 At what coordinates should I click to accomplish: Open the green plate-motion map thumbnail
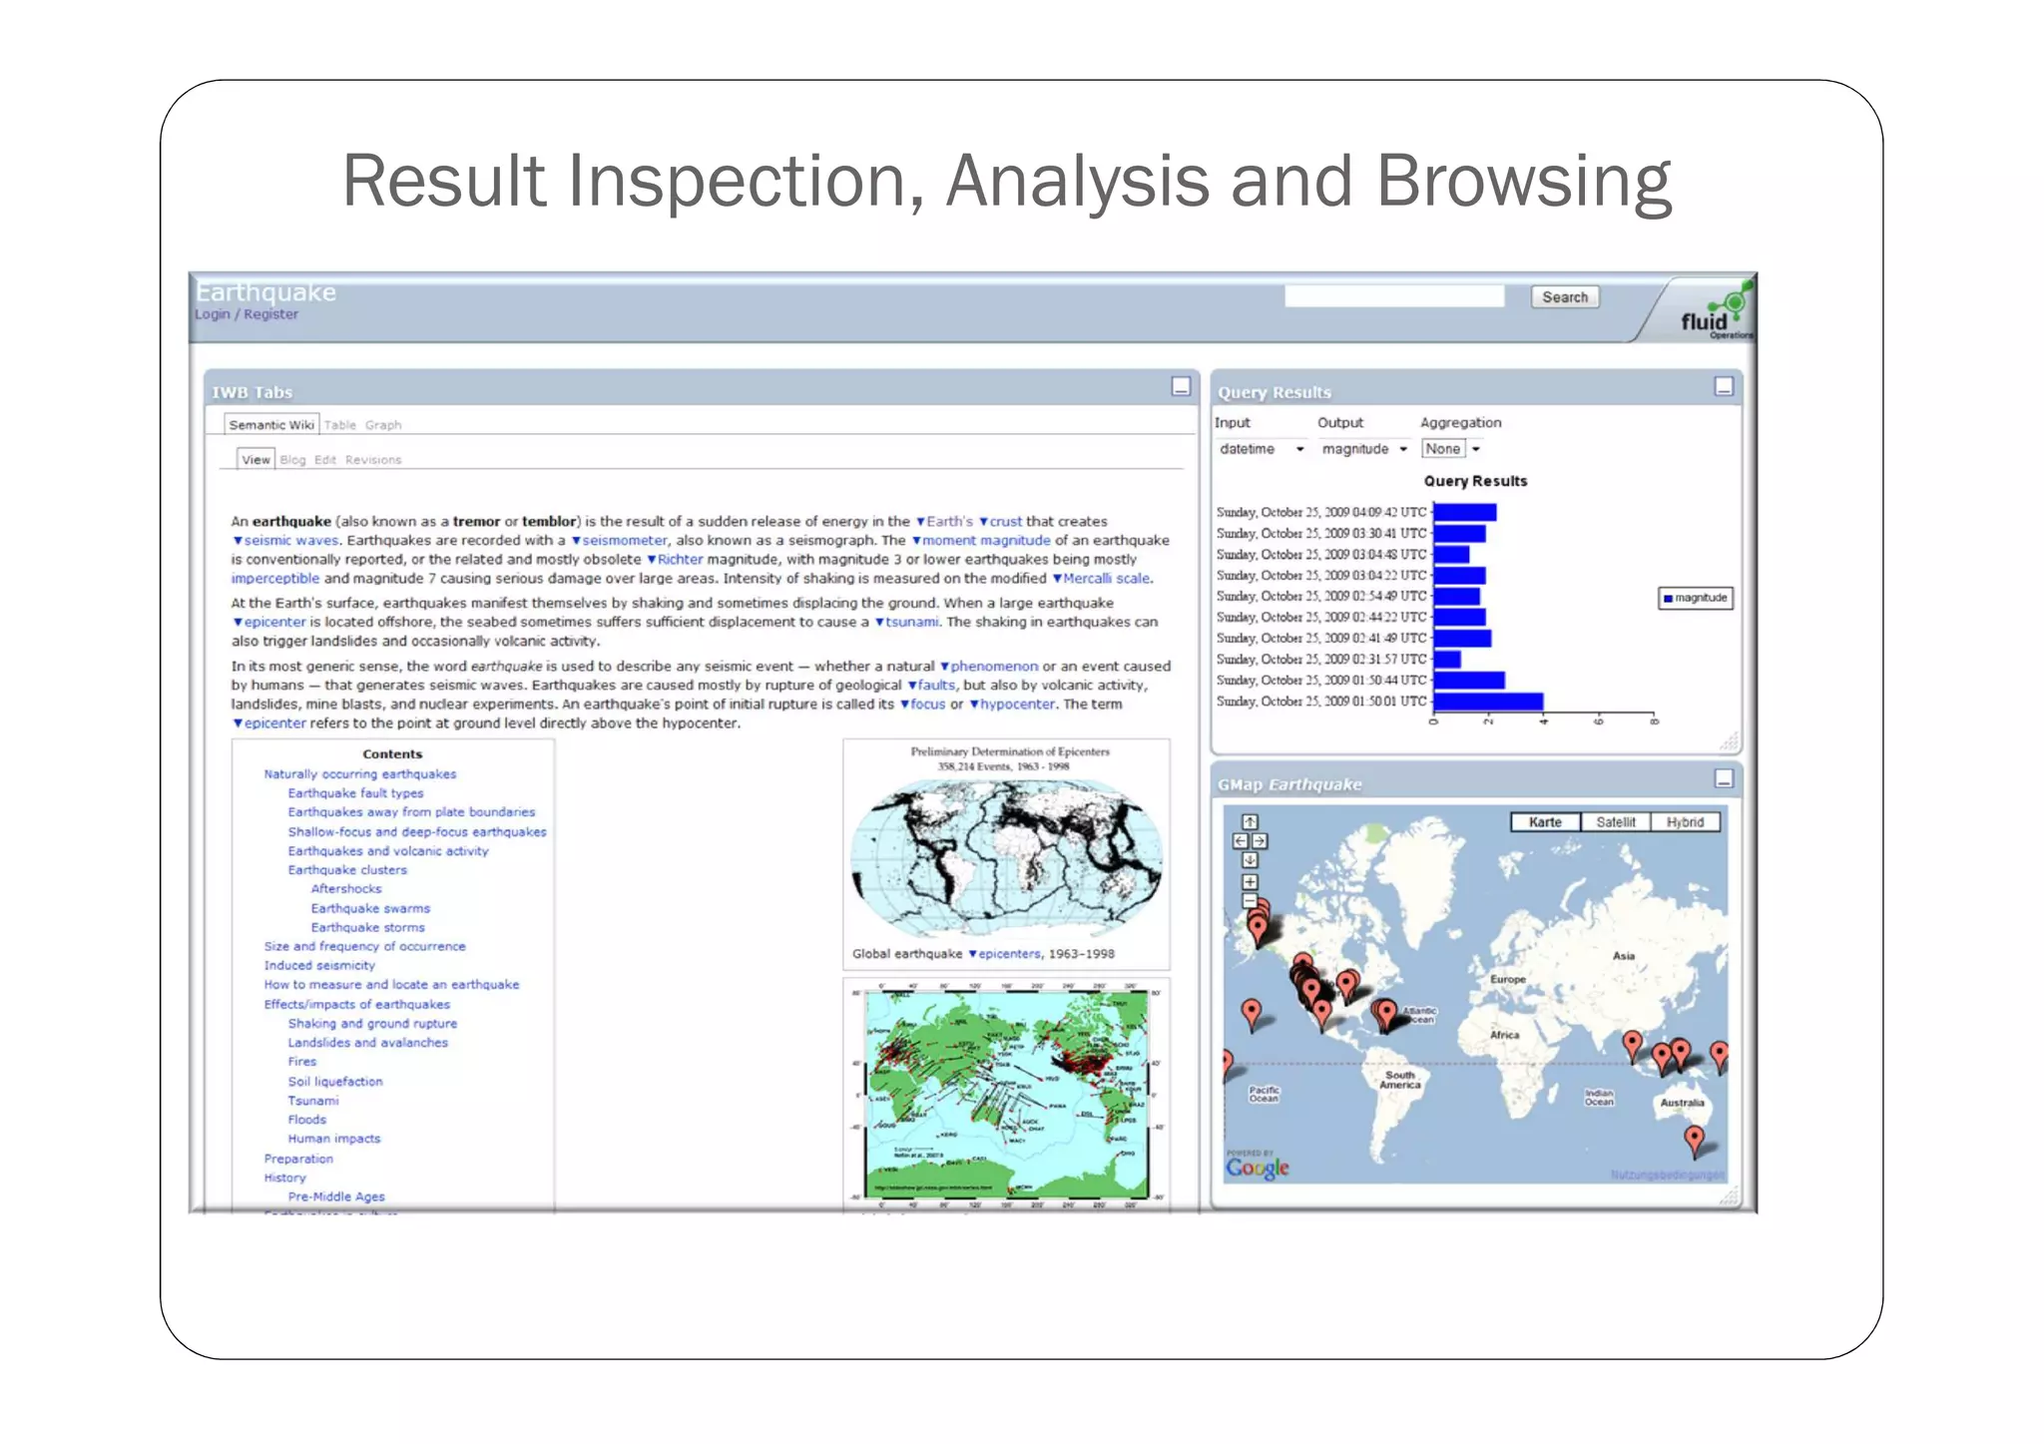click(x=1006, y=1095)
